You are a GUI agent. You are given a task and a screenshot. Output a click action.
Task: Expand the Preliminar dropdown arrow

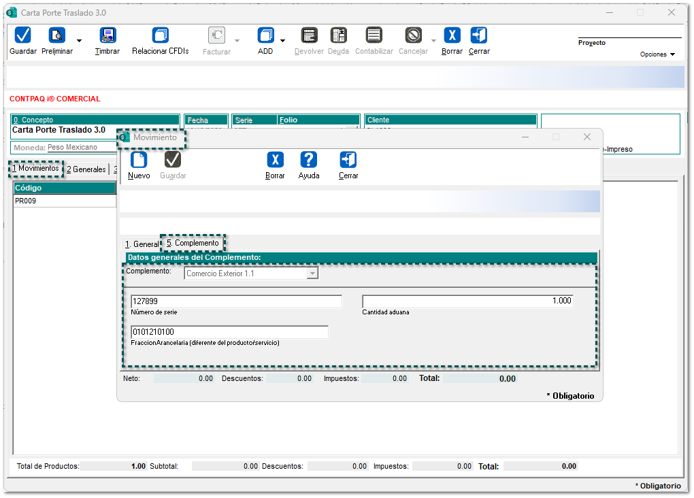[x=79, y=41]
